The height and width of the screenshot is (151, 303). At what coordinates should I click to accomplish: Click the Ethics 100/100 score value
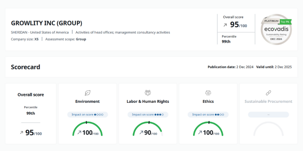[x=211, y=133]
